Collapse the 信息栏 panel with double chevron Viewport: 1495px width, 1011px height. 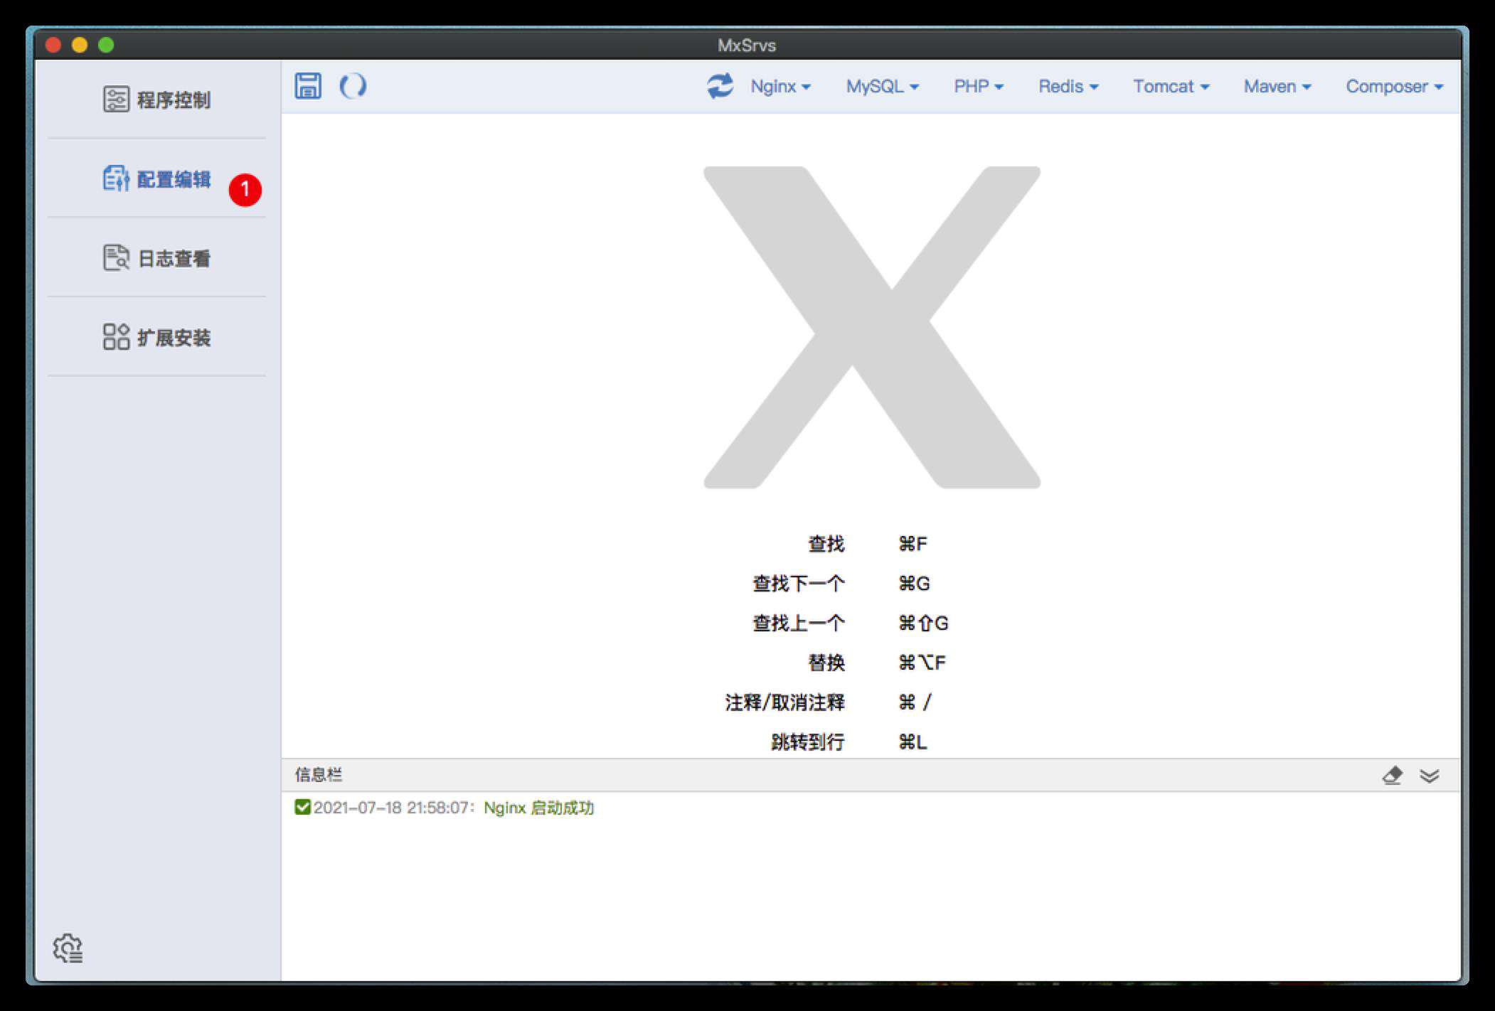click(1429, 775)
